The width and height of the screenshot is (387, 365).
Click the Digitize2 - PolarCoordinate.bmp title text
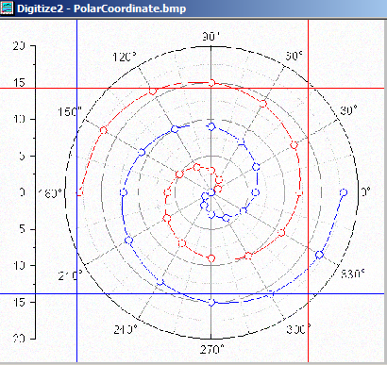(101, 8)
